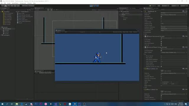Toggle Use Auto Mass checkbox
The image size is (189, 106).
point(161,18)
